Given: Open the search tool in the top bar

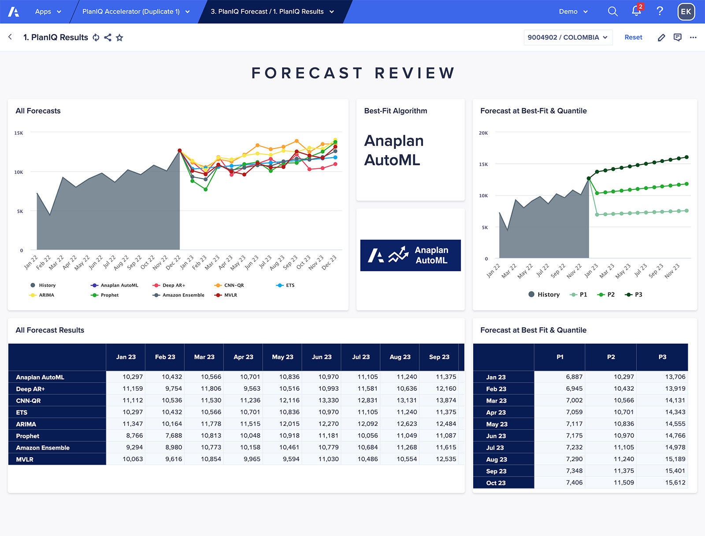Looking at the screenshot, I should (612, 12).
